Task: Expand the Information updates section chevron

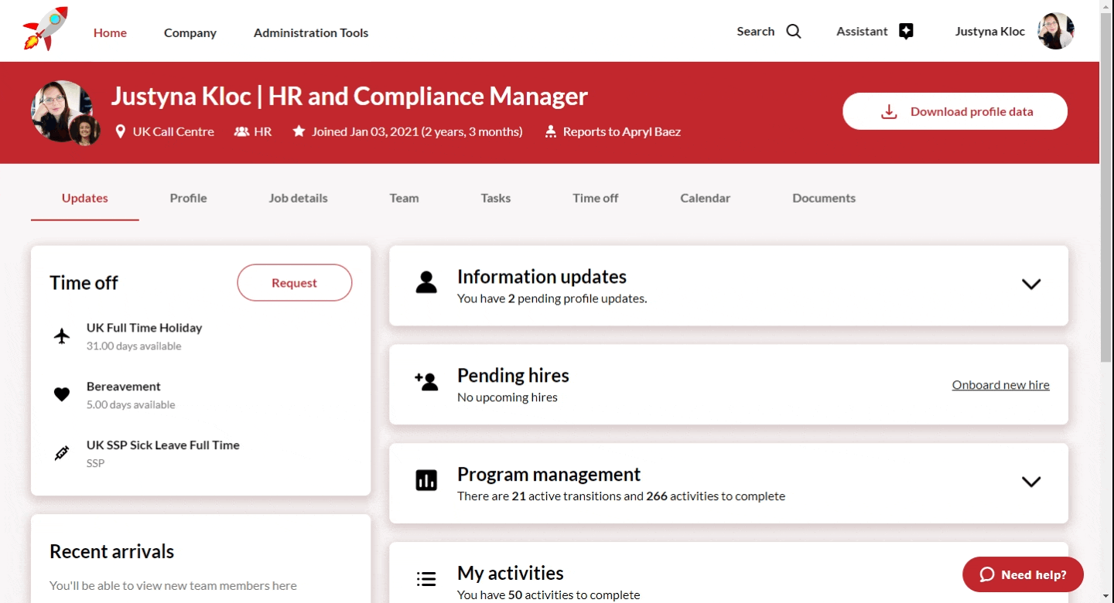Action: pyautogui.click(x=1030, y=284)
